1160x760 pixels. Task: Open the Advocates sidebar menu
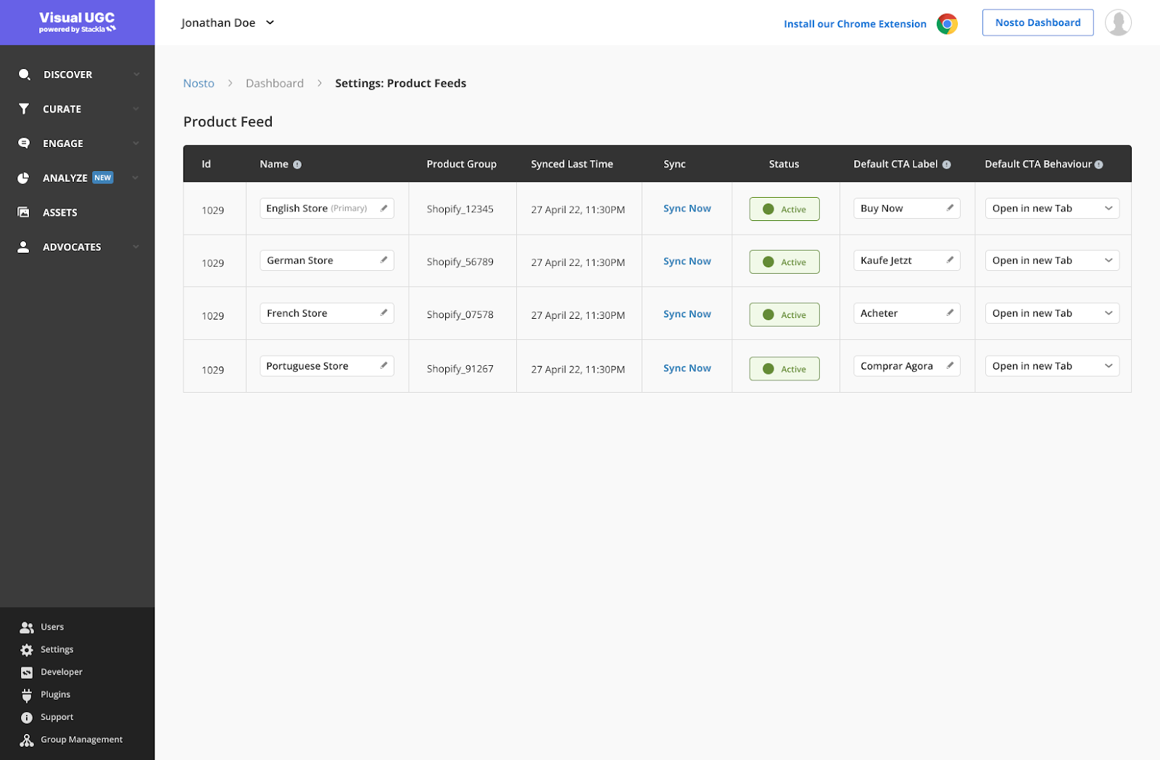77,247
